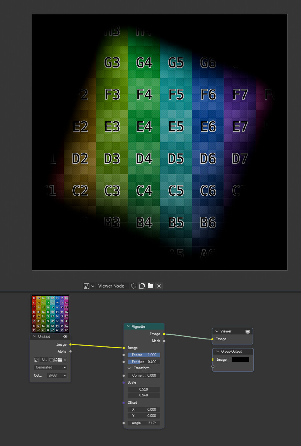301x446 pixels.
Task: Click the Alpha output socket of Untitled node
Action: click(x=70, y=351)
